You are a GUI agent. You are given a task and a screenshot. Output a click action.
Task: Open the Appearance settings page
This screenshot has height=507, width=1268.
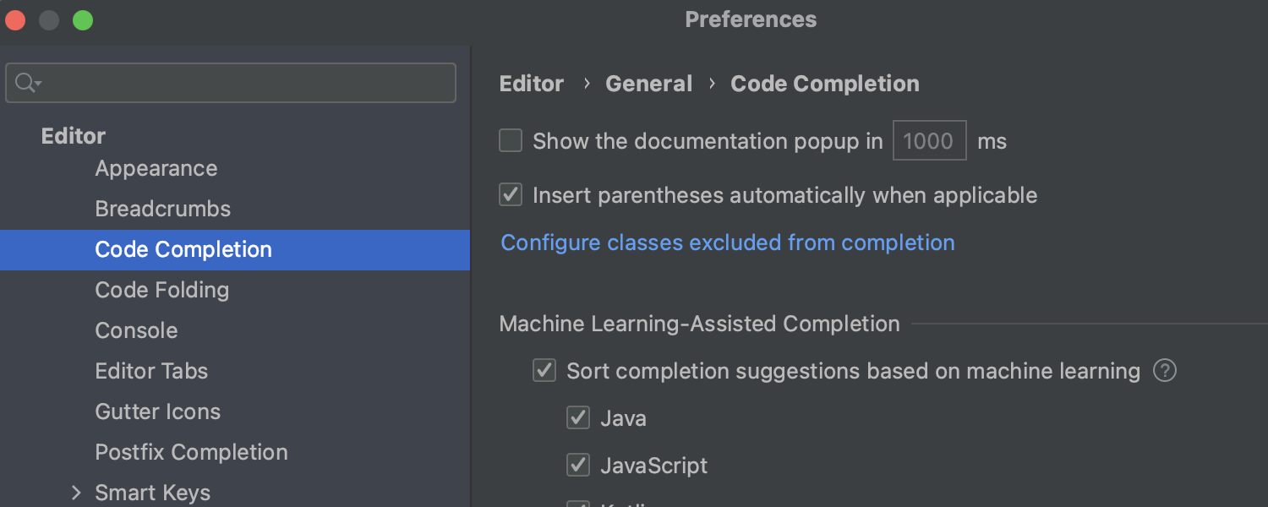[x=156, y=169]
